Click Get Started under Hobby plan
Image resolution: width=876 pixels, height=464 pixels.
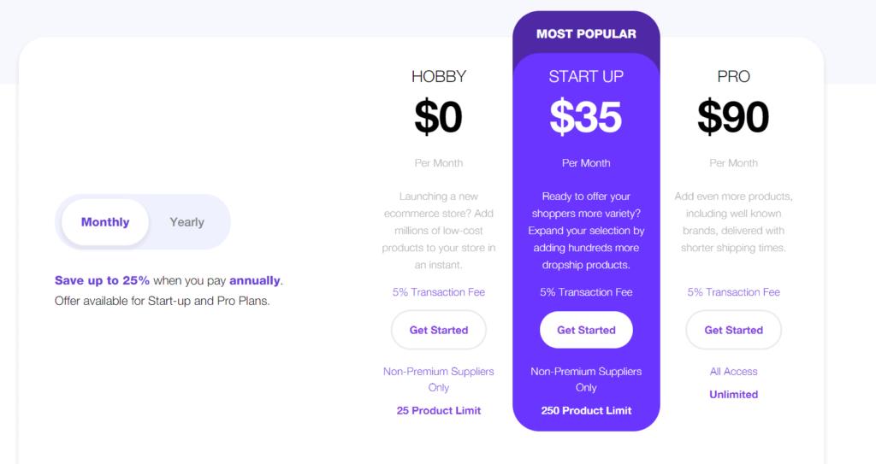point(439,330)
